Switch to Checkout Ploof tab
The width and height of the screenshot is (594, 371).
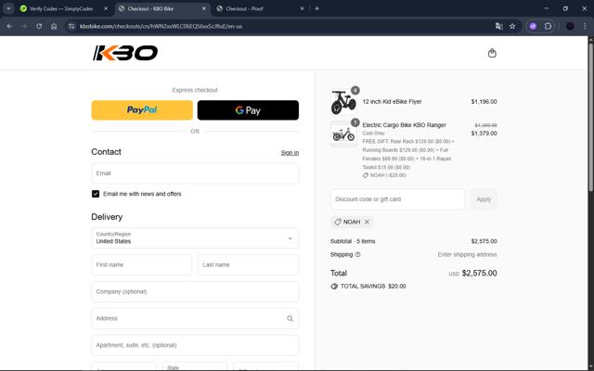point(244,8)
